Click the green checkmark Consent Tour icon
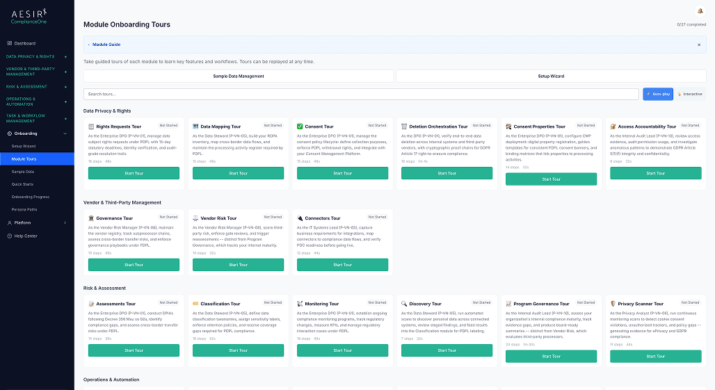 (x=300, y=127)
